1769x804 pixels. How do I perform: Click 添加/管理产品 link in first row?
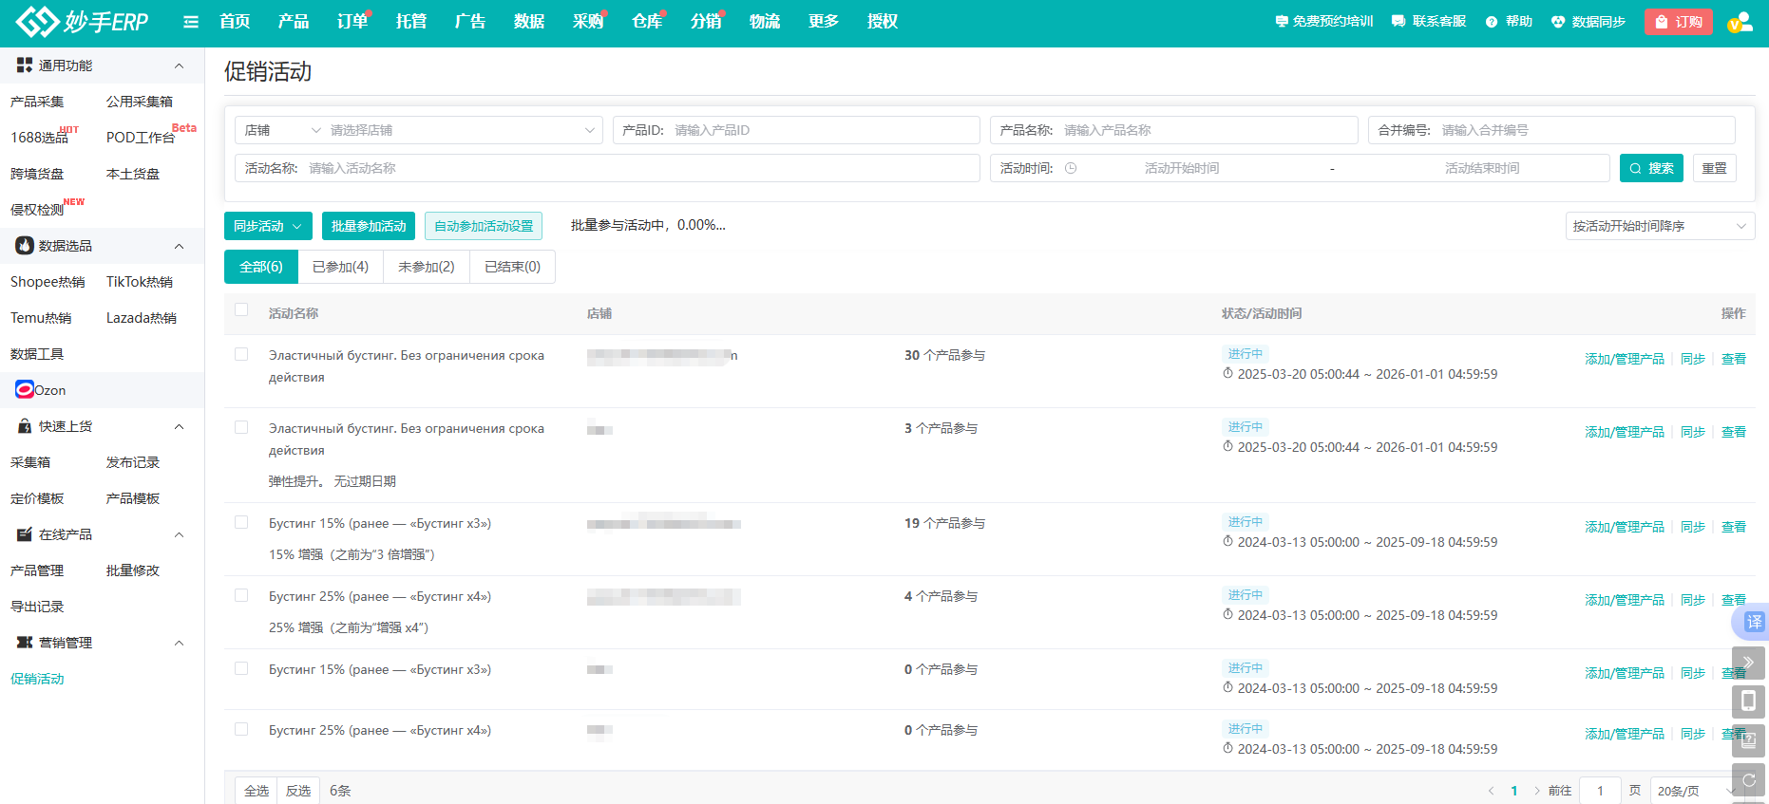(1624, 359)
